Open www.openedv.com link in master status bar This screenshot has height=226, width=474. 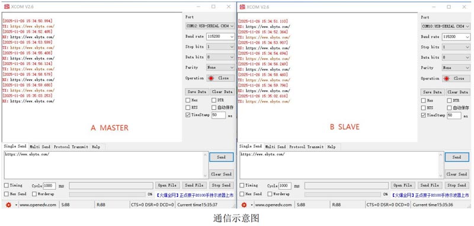coord(38,205)
